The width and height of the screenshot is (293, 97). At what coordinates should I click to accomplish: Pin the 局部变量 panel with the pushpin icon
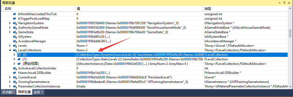[284, 3]
